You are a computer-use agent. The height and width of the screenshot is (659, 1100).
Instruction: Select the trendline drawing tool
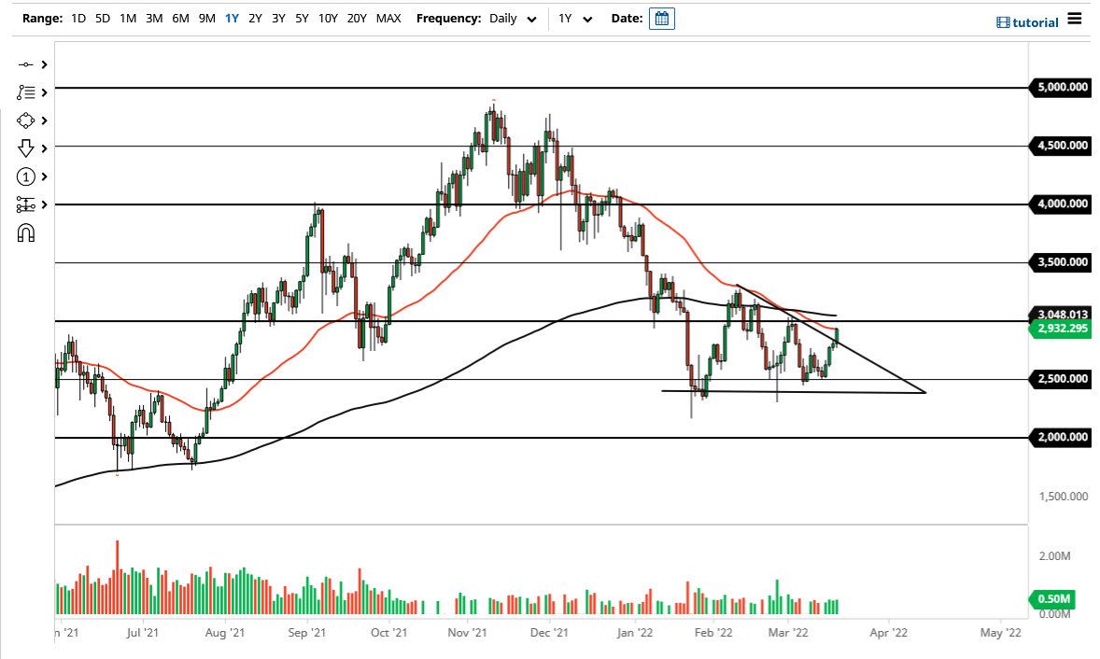click(26, 64)
